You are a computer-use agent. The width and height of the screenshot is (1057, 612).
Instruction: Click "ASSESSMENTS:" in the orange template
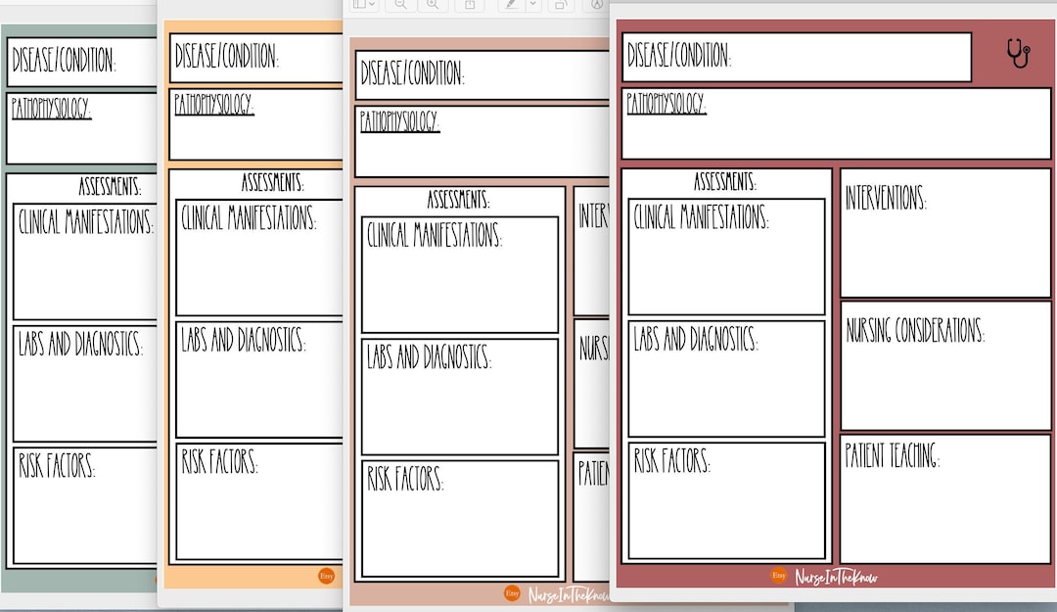(x=273, y=181)
